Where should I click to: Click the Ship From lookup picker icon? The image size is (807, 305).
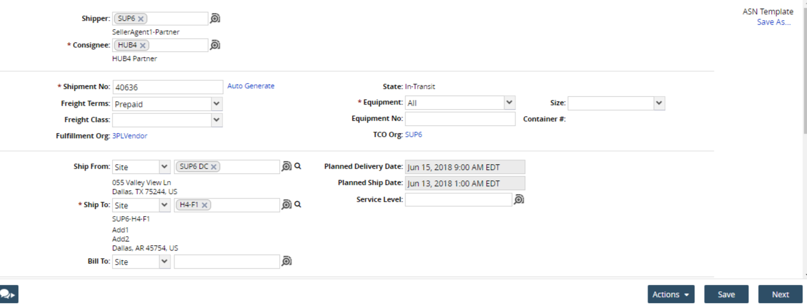pyautogui.click(x=286, y=167)
